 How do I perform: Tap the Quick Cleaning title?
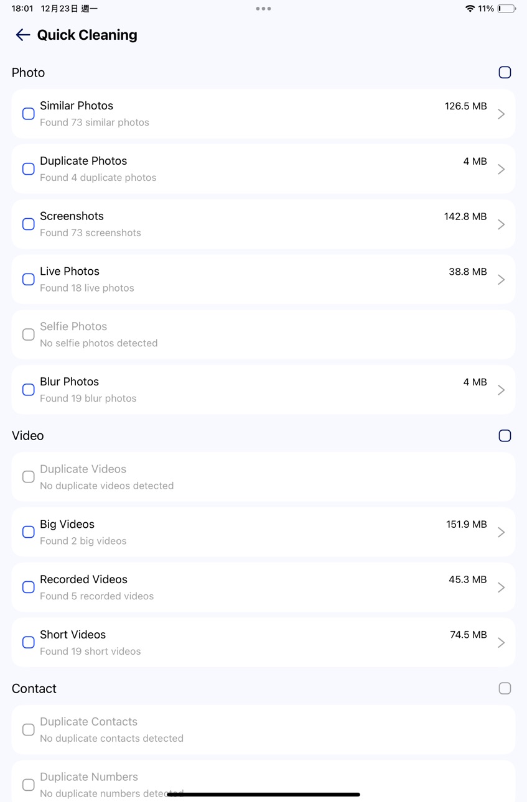[x=87, y=35]
